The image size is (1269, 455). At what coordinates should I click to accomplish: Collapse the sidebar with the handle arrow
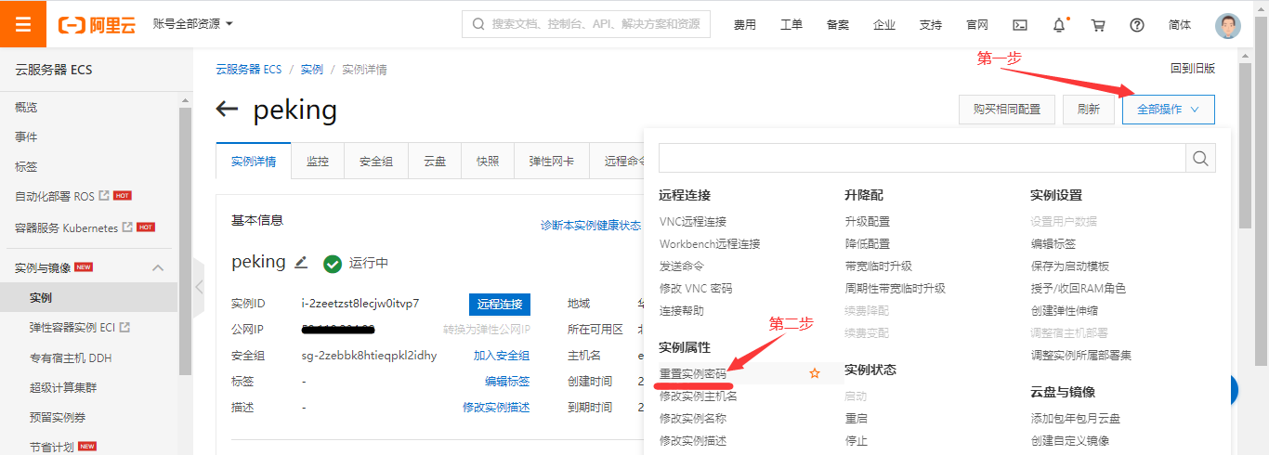198,287
